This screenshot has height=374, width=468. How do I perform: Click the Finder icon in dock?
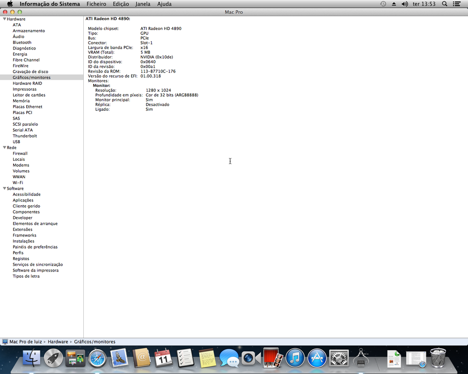(x=32, y=359)
